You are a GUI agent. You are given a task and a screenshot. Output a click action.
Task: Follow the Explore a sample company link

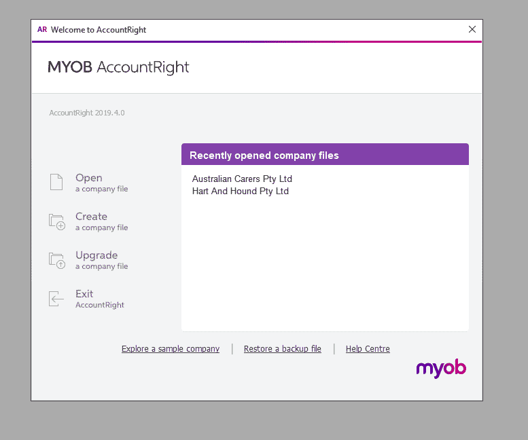[171, 349]
